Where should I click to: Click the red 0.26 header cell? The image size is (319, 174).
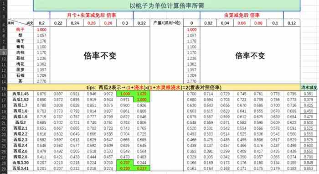(92, 23)
